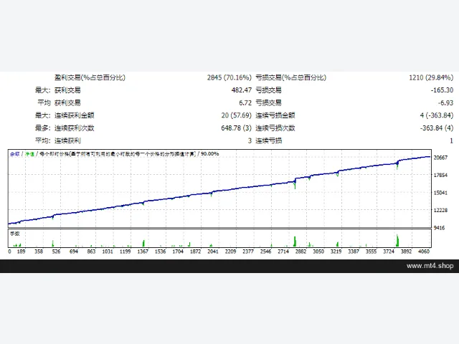The image size is (459, 344).
Task: Click x-axis label "863"
Action: (91, 252)
